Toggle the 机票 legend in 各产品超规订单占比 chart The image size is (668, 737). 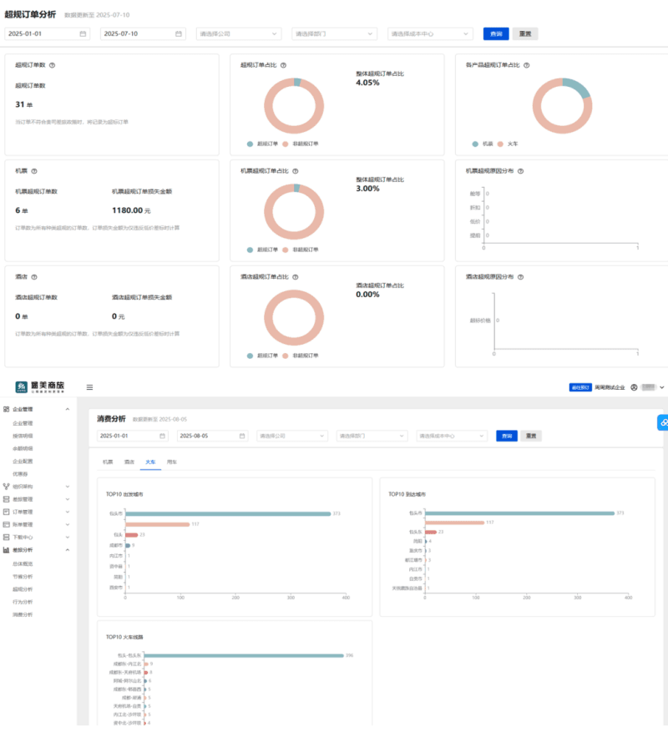[482, 144]
